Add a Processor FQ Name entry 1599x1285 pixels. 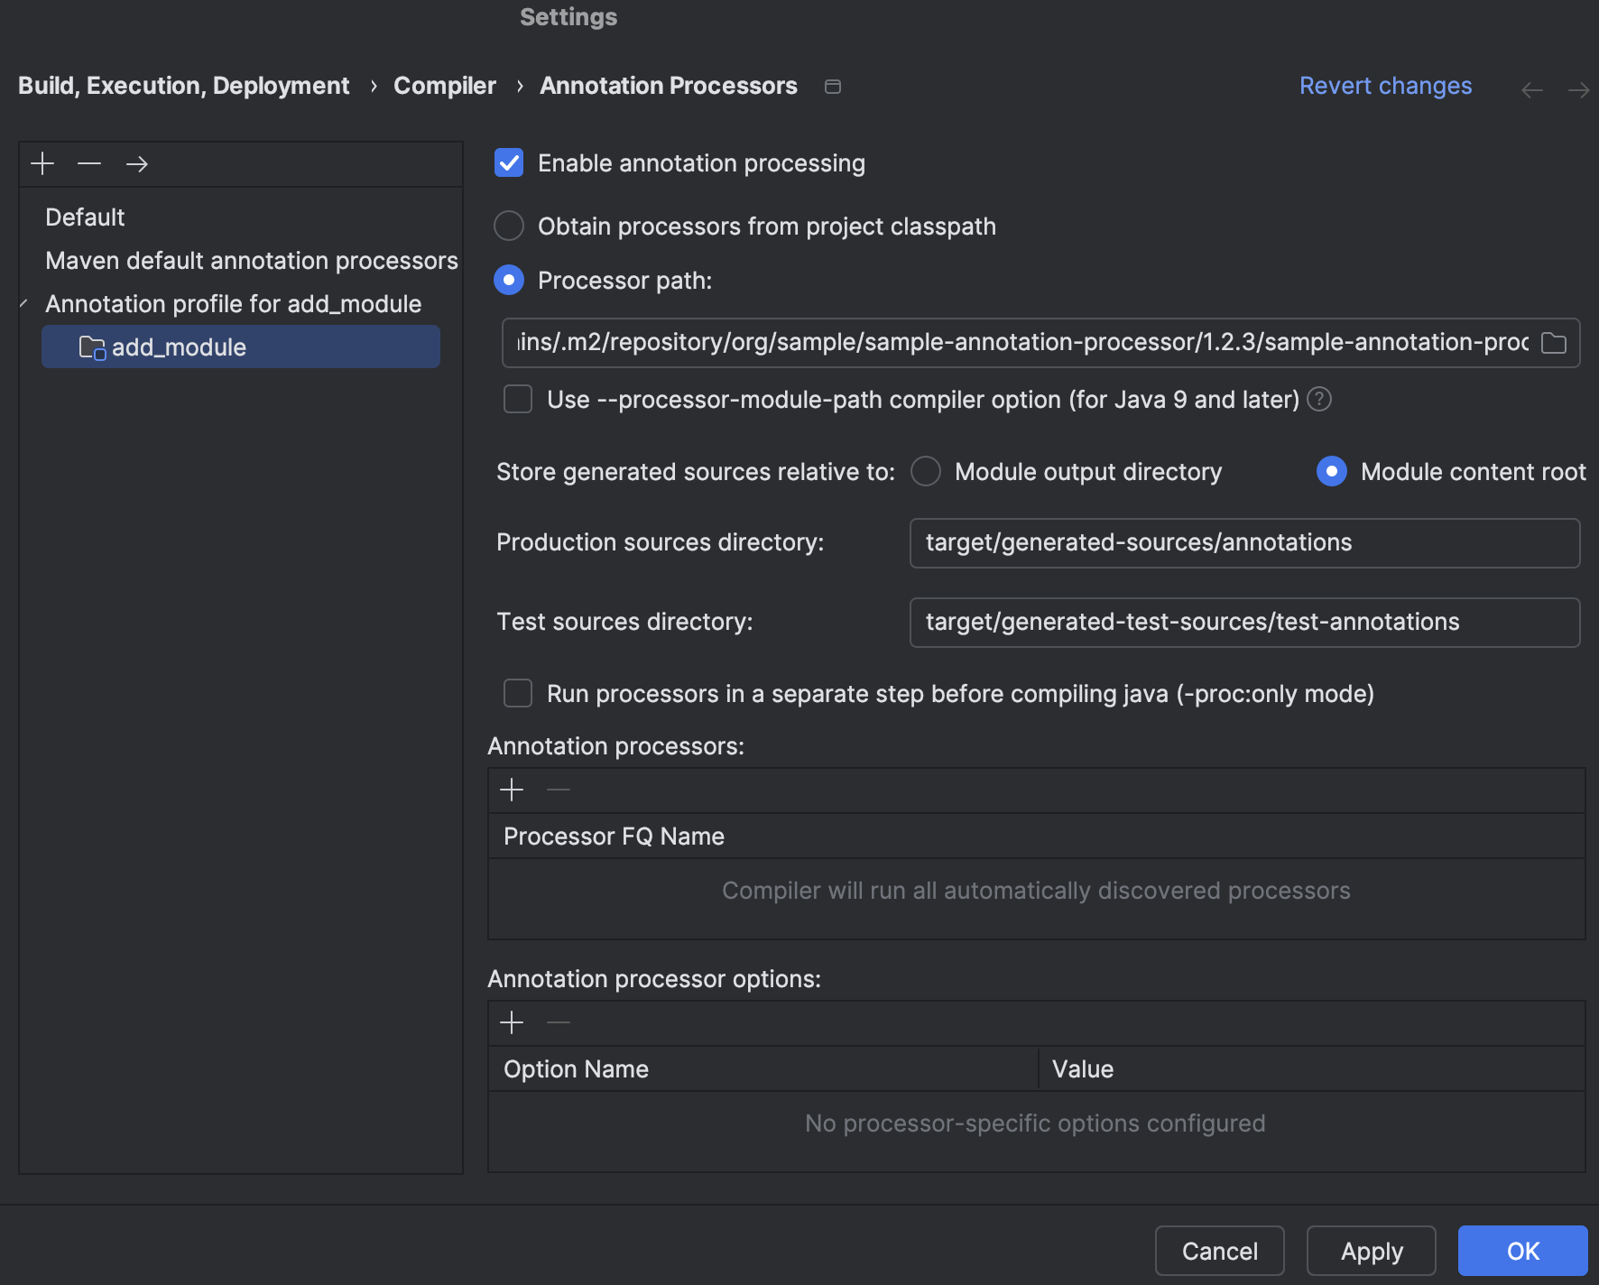pyautogui.click(x=512, y=789)
